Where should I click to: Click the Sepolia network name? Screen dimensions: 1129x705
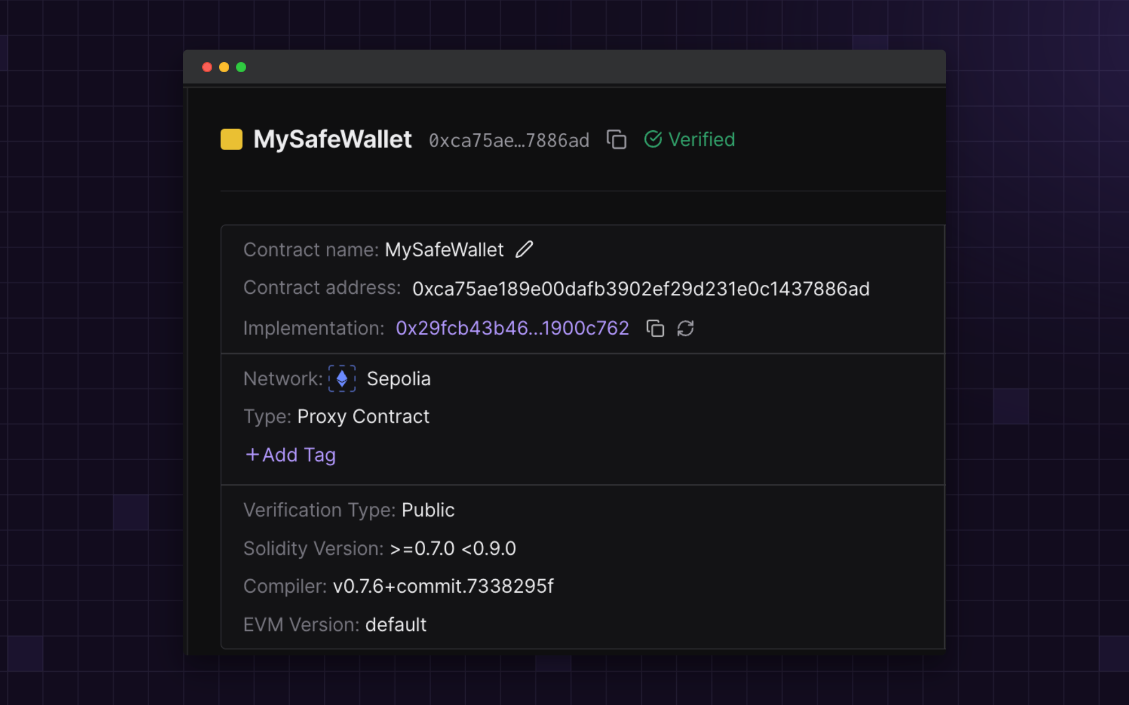pos(399,379)
